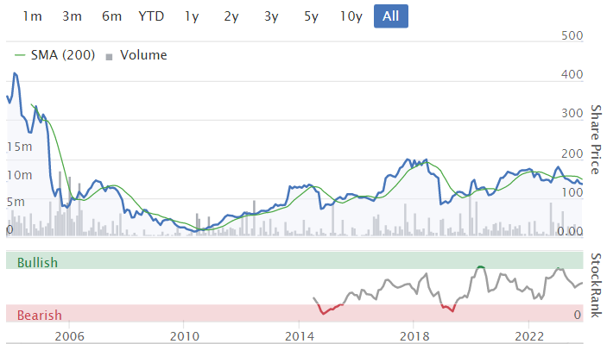The image size is (607, 344).
Task: Set chart range to 3y
Action: point(271,16)
